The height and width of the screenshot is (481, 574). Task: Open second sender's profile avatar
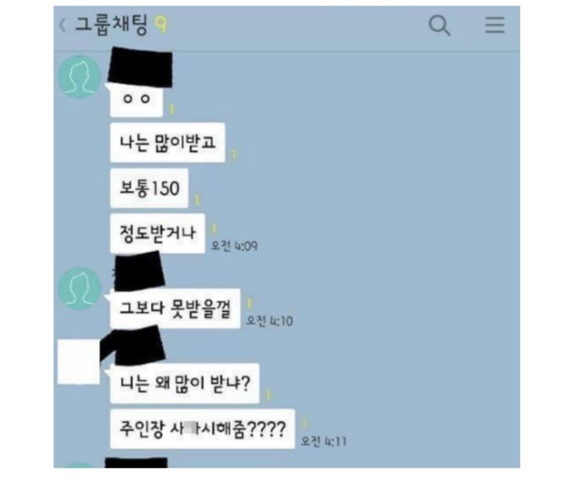[80, 289]
